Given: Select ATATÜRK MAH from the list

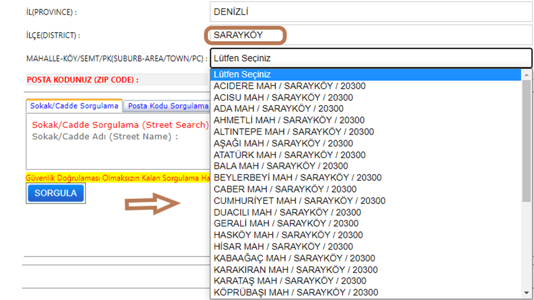Looking at the screenshot, I should pos(289,155).
